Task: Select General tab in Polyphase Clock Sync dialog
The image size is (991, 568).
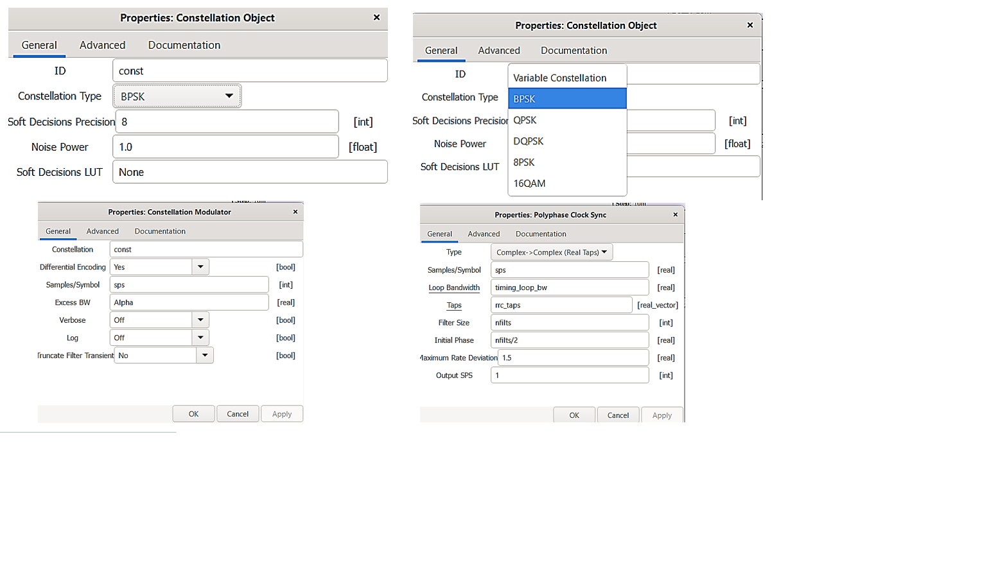Action: coord(439,234)
